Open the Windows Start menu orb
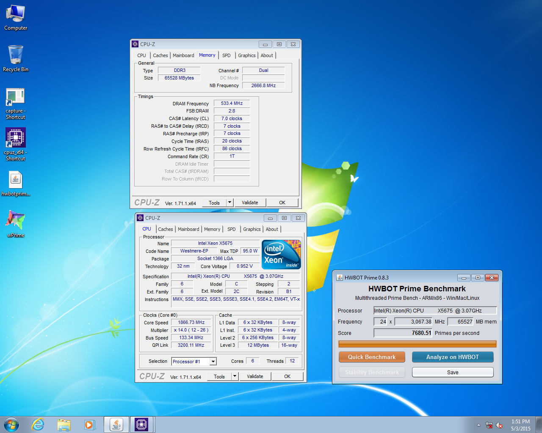This screenshot has width=542, height=433. pyautogui.click(x=11, y=425)
